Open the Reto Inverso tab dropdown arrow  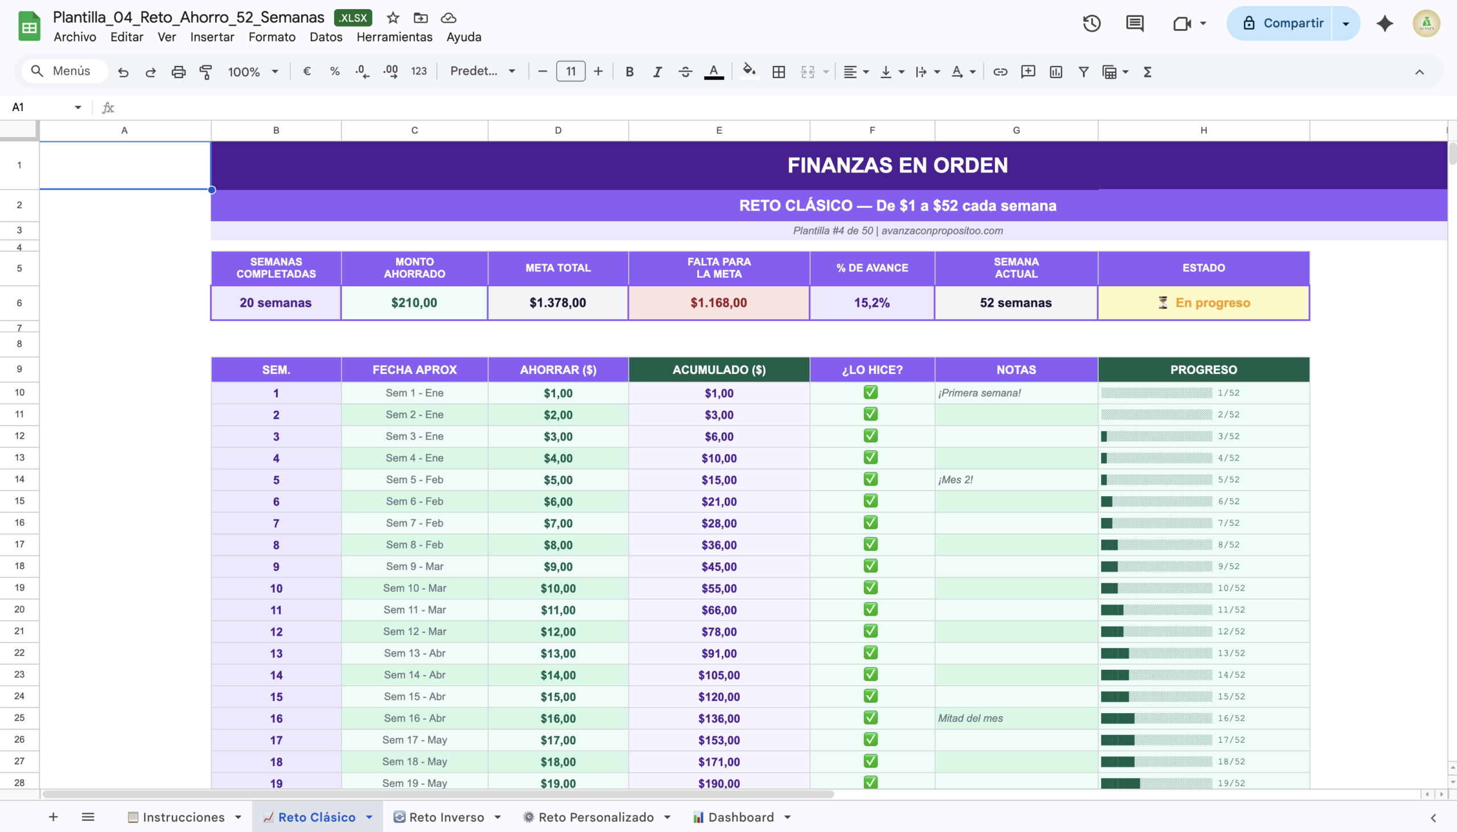497,817
